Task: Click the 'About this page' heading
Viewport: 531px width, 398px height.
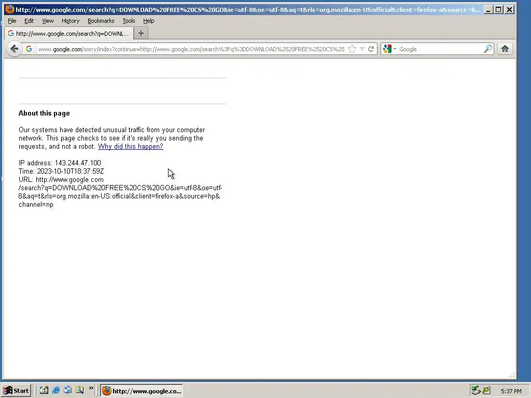Action: [44, 113]
